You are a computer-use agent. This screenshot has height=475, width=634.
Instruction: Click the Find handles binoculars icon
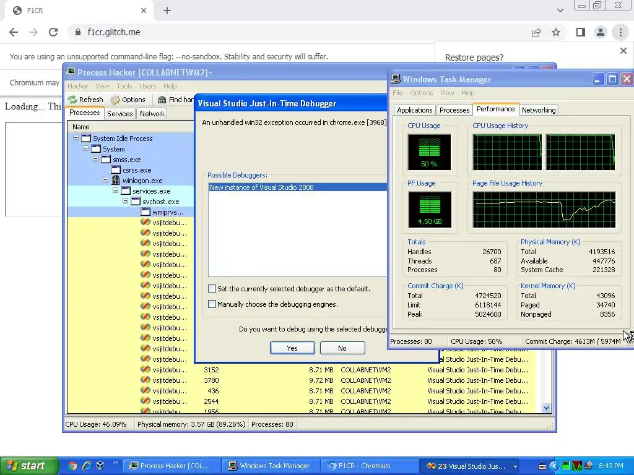162,100
